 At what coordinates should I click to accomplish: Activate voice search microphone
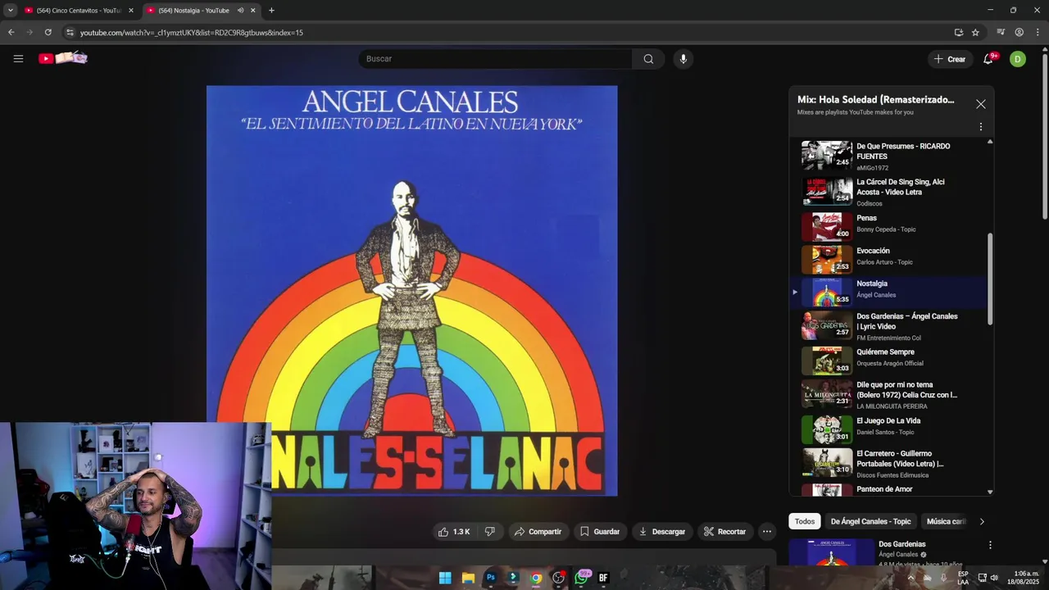(683, 59)
